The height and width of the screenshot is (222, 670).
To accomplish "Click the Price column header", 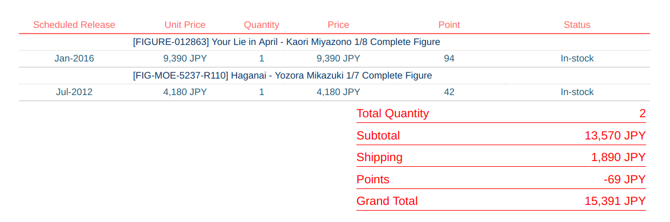I will pyautogui.click(x=338, y=24).
